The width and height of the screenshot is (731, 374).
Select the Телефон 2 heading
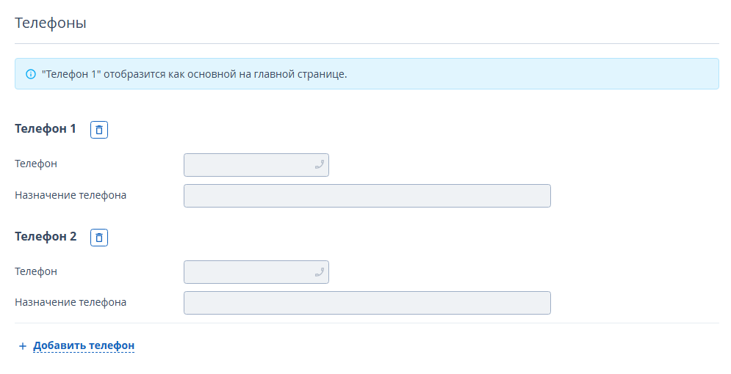(46, 237)
